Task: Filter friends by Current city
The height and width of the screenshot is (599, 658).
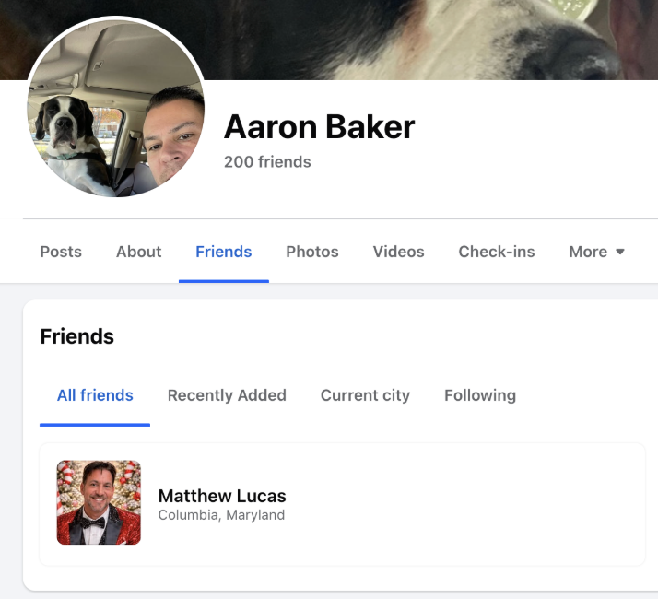Action: (365, 395)
